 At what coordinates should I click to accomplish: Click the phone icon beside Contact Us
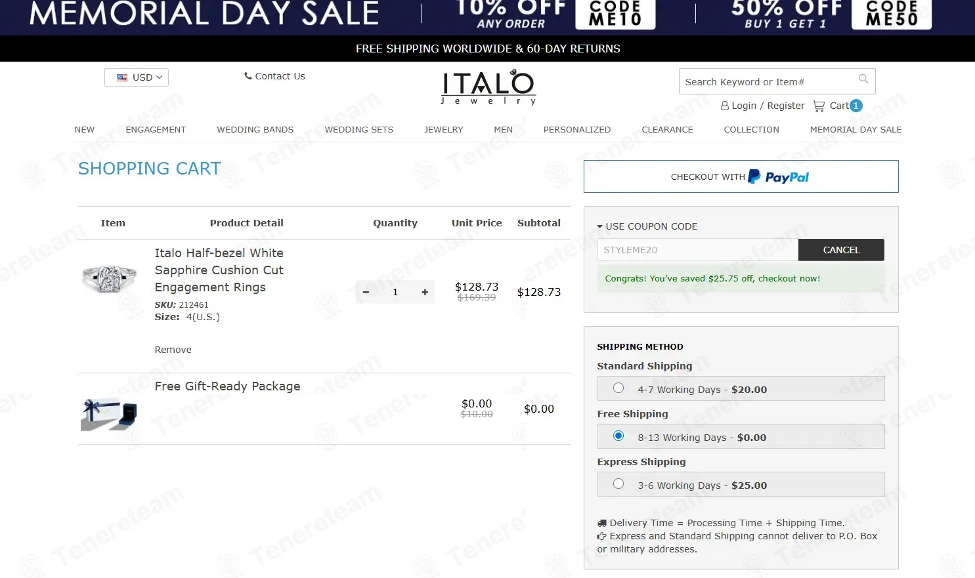248,76
